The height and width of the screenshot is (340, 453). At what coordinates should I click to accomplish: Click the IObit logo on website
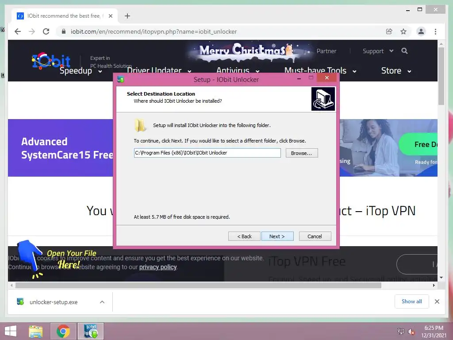51,61
